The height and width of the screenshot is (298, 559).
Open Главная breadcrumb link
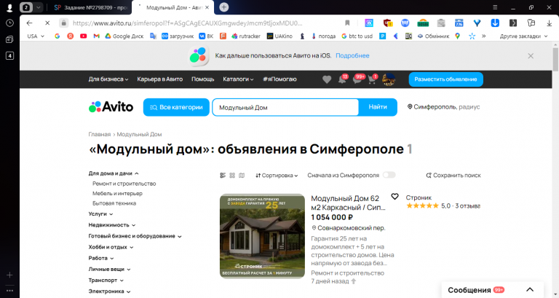point(100,134)
